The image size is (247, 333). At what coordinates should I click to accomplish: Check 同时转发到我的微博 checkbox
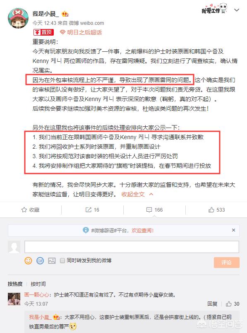pos(62,261)
